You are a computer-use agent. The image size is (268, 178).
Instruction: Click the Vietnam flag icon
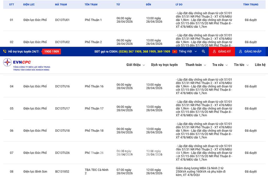(x=175, y=51)
